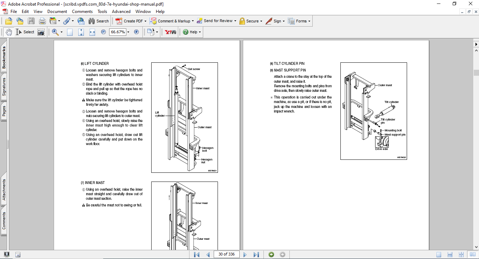Click the Select text tool button
Image resolution: width=479 pixels, height=259 pixels.
(25, 32)
